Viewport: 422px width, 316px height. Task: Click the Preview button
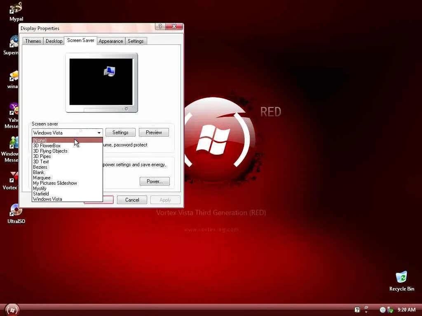click(x=154, y=132)
